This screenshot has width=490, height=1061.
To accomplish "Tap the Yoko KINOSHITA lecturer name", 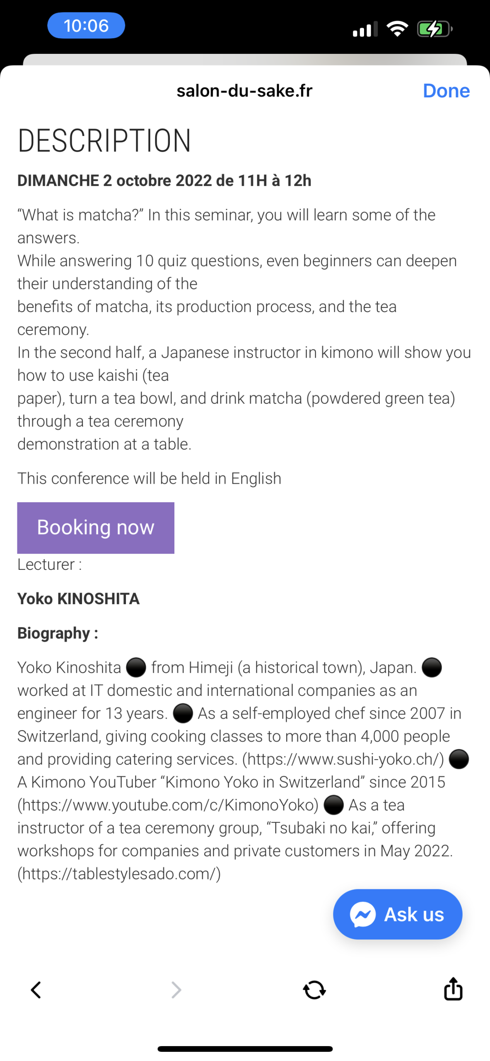I will click(78, 598).
